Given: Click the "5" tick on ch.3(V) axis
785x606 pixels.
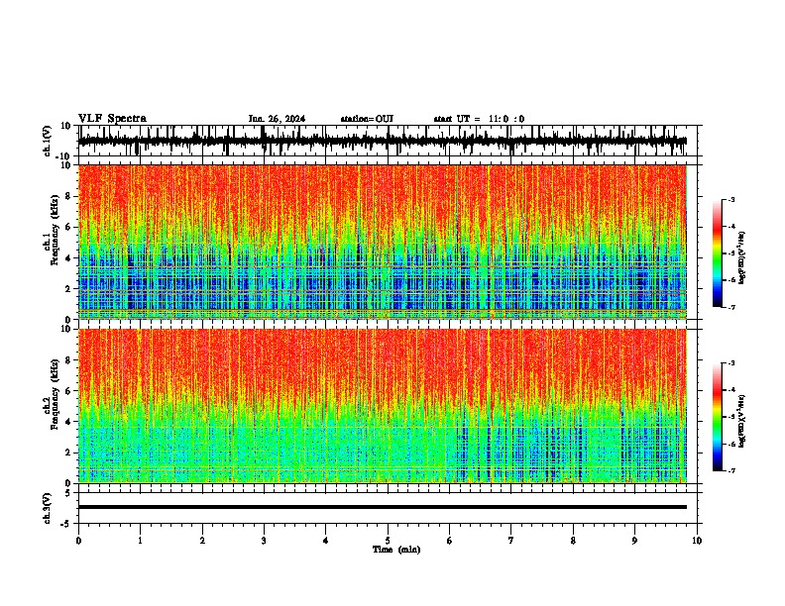Looking at the screenshot, I should click(69, 493).
